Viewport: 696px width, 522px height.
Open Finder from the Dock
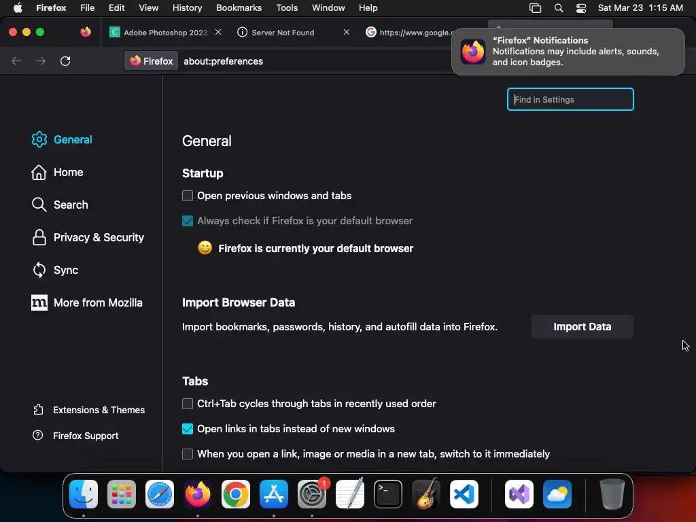pos(84,494)
